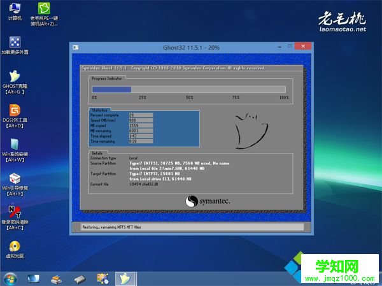Image resolution: width=382 pixels, height=286 pixels.
Task: Click the Connection type Local value
Action: point(133,158)
